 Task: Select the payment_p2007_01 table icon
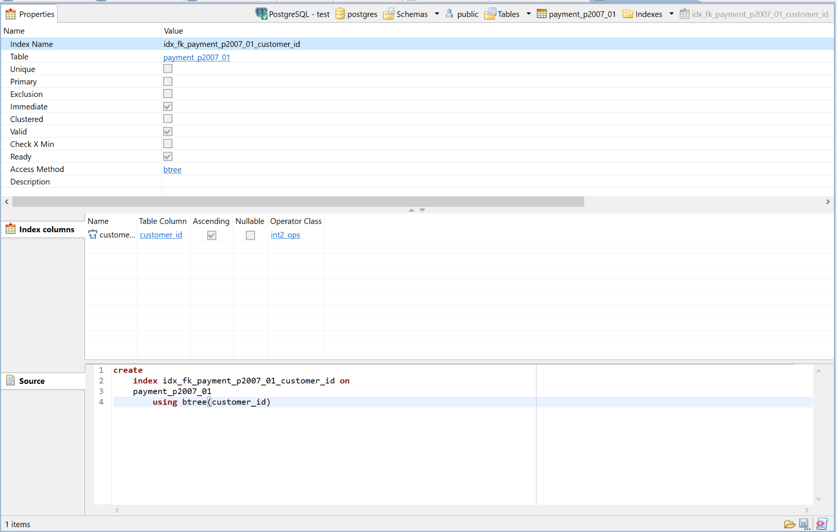(x=541, y=14)
